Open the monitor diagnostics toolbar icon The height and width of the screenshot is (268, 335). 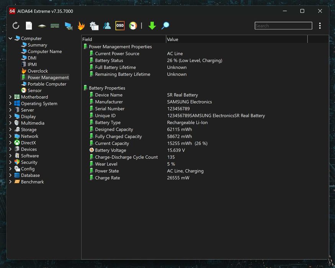tap(69, 26)
